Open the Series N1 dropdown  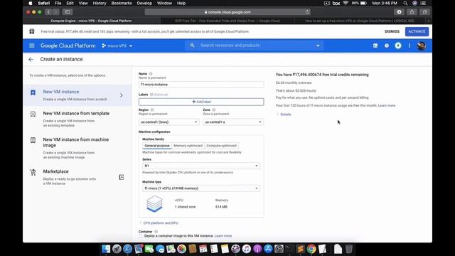tap(201, 166)
